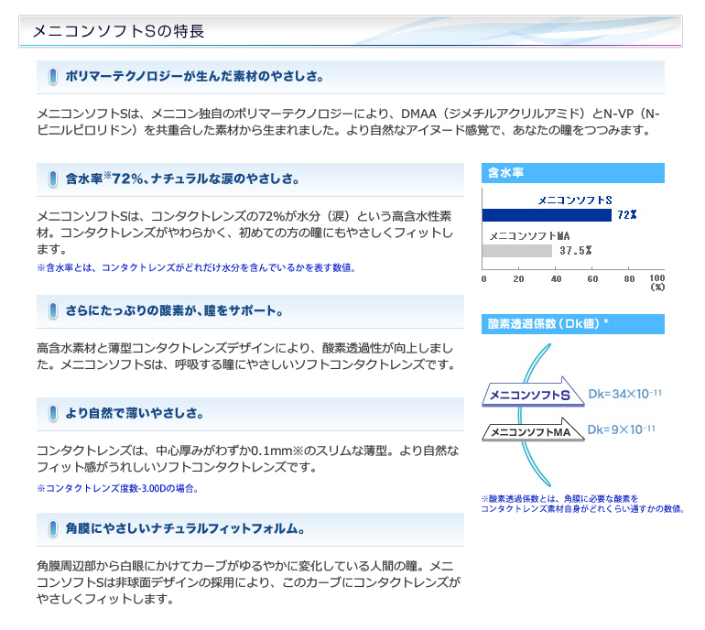This screenshot has width=705, height=630.
Task: Click the paragraph starting コンタクトレンズは、中心厚みがわずか0.1mm
Action: click(248, 459)
